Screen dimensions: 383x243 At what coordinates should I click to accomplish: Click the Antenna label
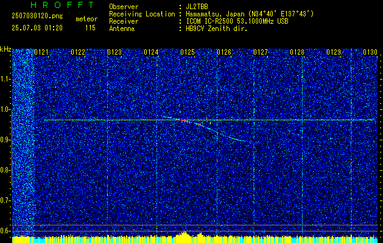point(122,29)
